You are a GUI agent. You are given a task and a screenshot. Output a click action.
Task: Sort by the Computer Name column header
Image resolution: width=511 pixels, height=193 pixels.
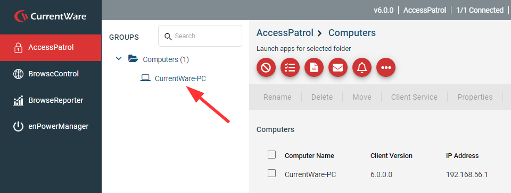(x=309, y=156)
